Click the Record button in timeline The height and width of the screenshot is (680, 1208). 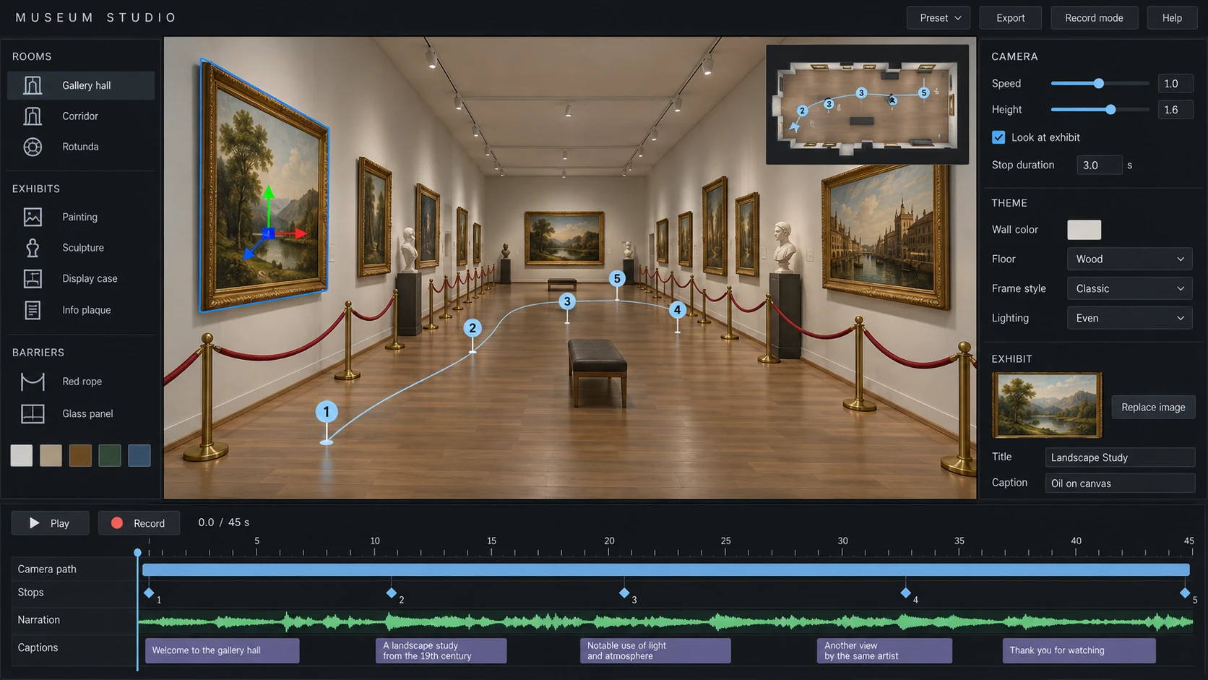pyautogui.click(x=139, y=523)
